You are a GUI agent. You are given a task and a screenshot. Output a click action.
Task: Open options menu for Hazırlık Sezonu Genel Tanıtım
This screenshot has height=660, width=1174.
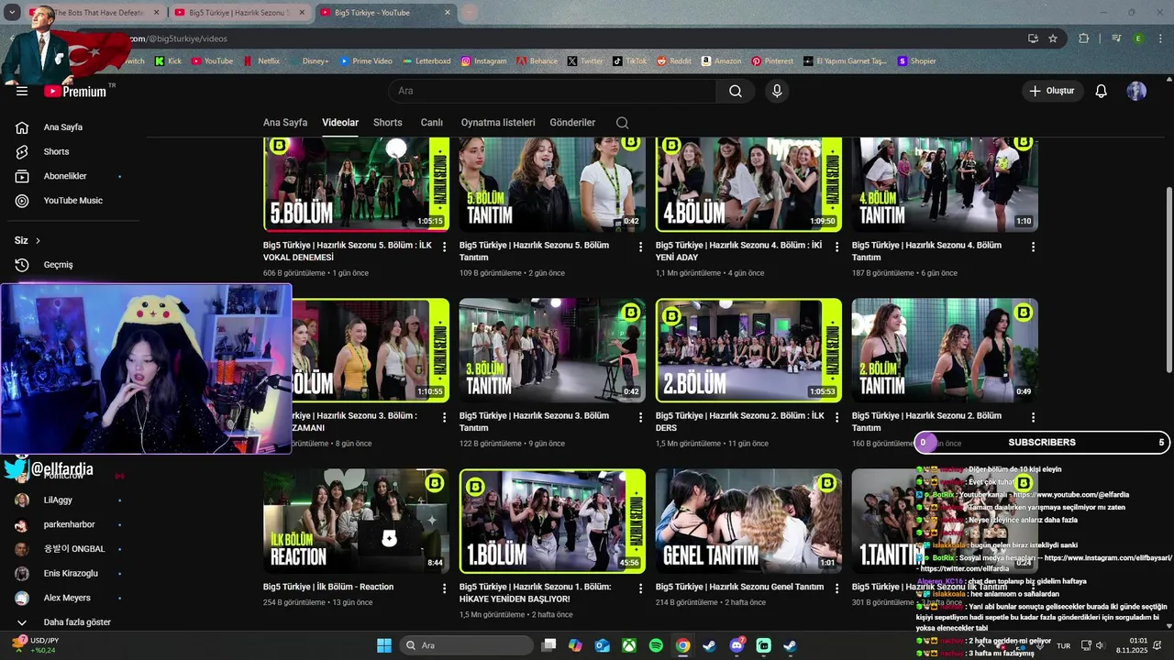(837, 588)
